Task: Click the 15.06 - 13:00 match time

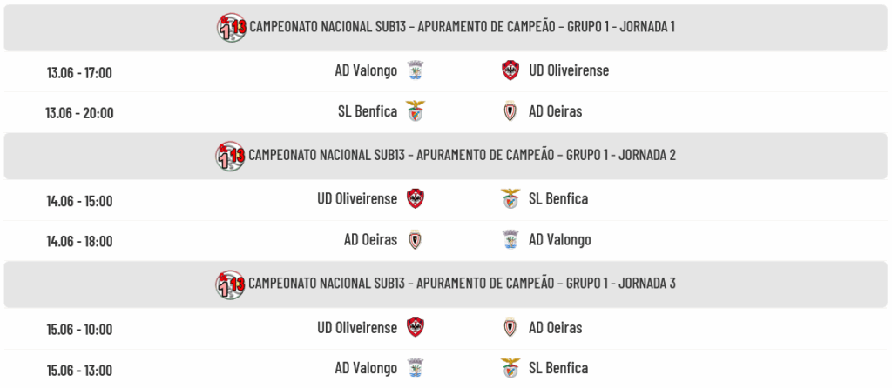Action: point(79,371)
